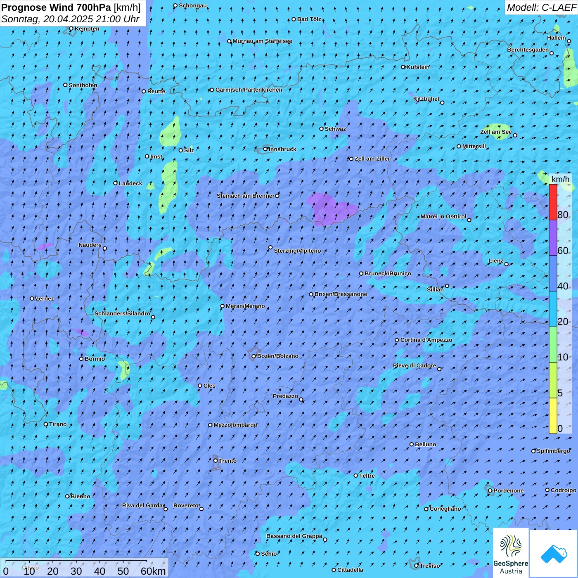Image resolution: width=578 pixels, height=578 pixels.
Task: Click the 'Zernez' label
Action: 45,298
